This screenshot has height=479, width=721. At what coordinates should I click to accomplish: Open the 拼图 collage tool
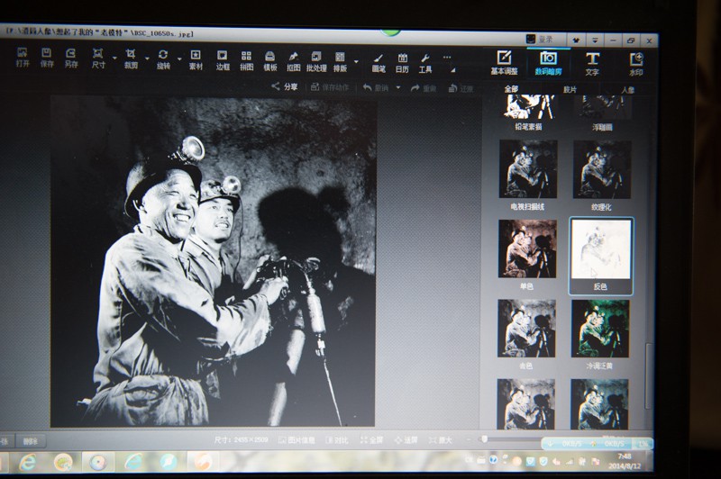point(246,61)
